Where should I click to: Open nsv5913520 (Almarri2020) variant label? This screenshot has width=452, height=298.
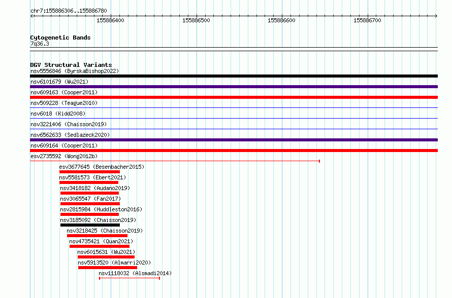pyautogui.click(x=114, y=263)
